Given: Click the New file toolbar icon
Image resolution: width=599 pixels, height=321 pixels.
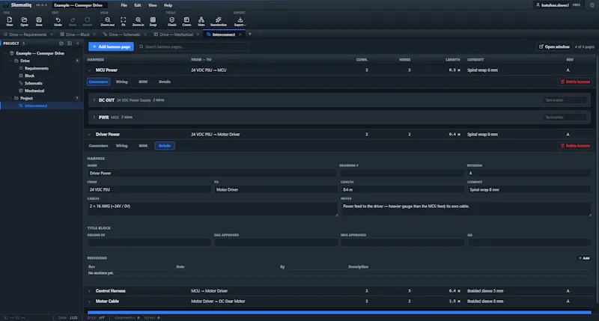Looking at the screenshot, I should [10, 22].
